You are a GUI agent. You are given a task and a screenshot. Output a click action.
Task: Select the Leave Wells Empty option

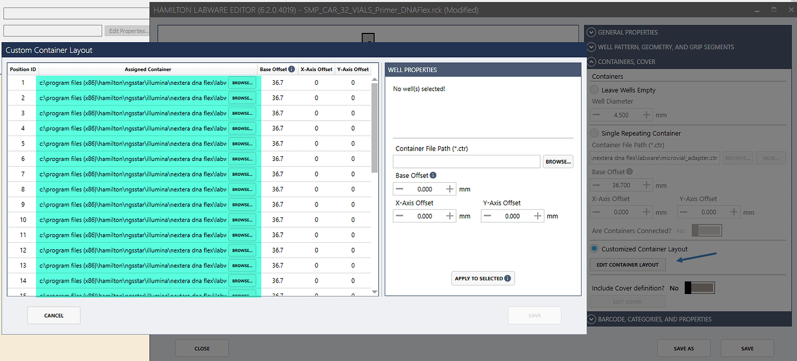pyautogui.click(x=595, y=89)
